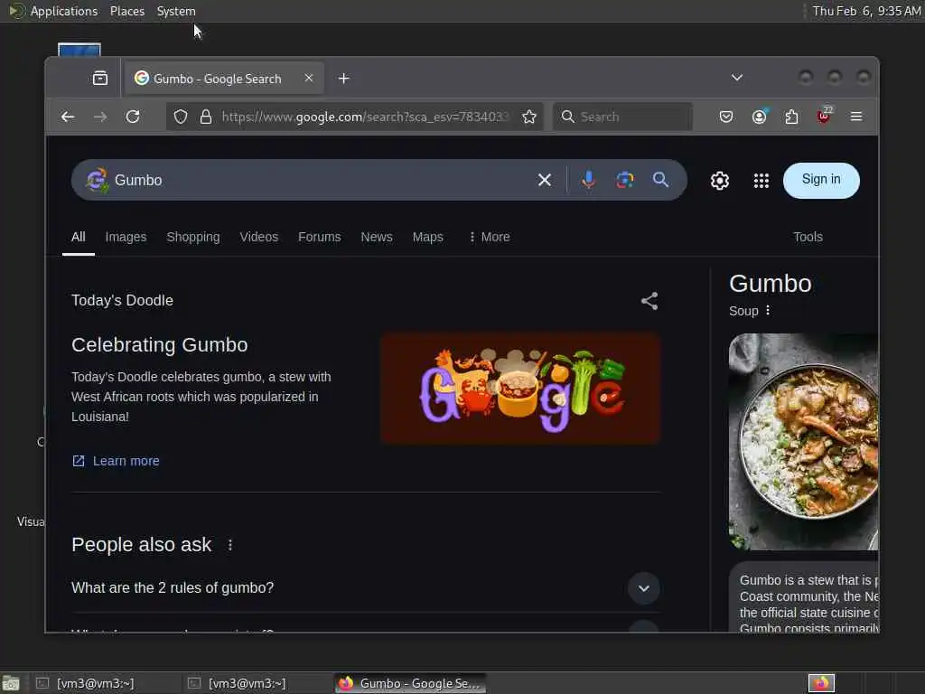Viewport: 925px width, 694px height.
Task: Start Google voice search microphone
Action: tap(588, 180)
